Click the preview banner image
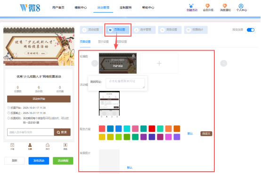The image size is (261, 174). (39, 46)
